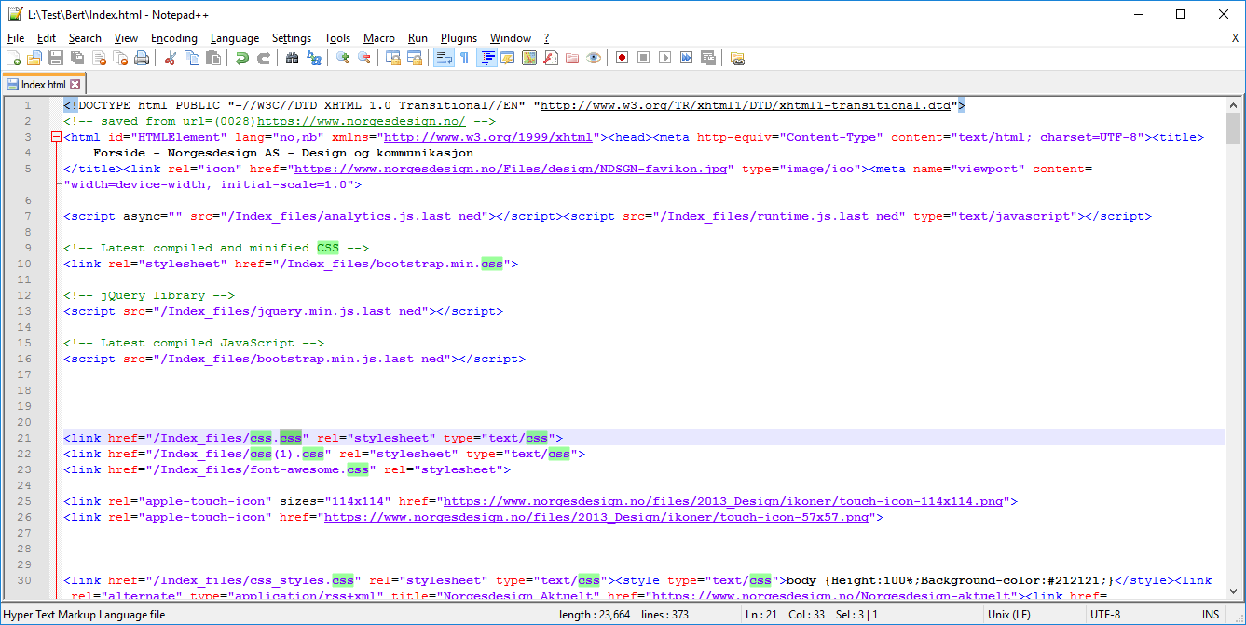
Task: Run macro multiple times icon
Action: pyautogui.click(x=686, y=58)
